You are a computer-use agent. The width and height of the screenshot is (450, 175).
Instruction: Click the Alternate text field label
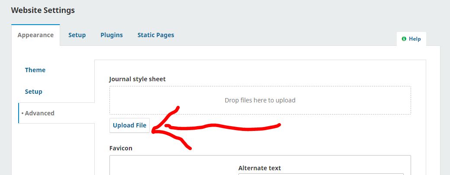pyautogui.click(x=260, y=168)
